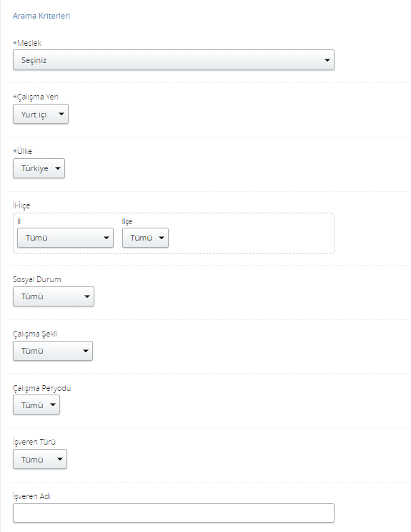Click the "İl-İlçe" section label
The width and height of the screenshot is (411, 532).
click(21, 205)
